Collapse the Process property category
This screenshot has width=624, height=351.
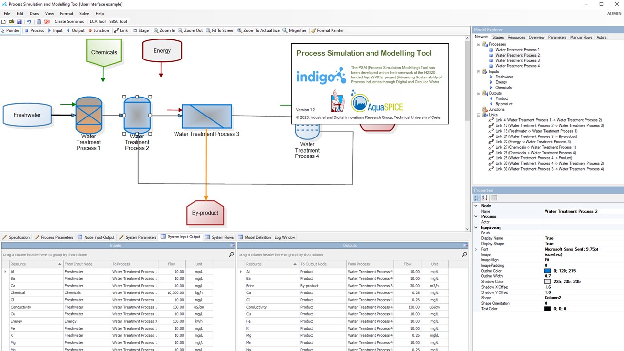point(476,216)
